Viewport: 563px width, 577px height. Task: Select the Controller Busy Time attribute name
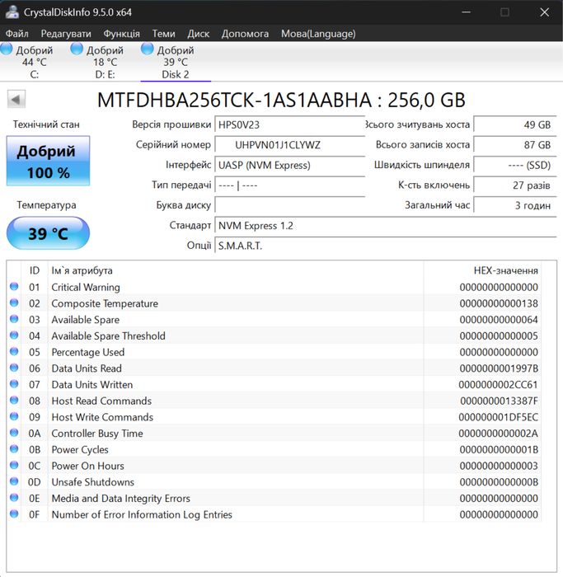97,434
